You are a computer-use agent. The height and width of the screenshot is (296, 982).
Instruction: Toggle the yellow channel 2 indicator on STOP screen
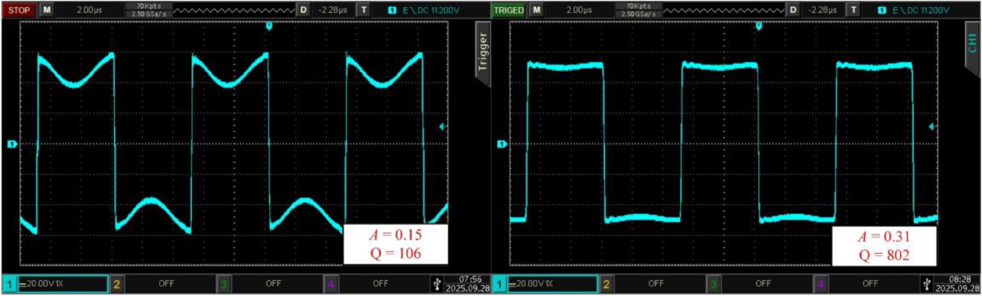tap(117, 284)
